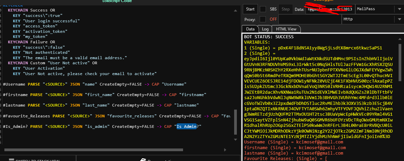Click the red OFF proxy status label
This screenshot has width=404, height=161.
coord(273,19)
